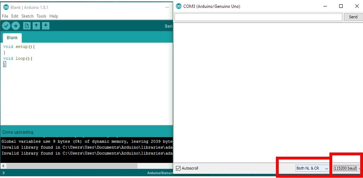Image resolution: width=363 pixels, height=178 pixels.
Task: Click the Verify sketch checkmark icon
Action: click(6, 26)
